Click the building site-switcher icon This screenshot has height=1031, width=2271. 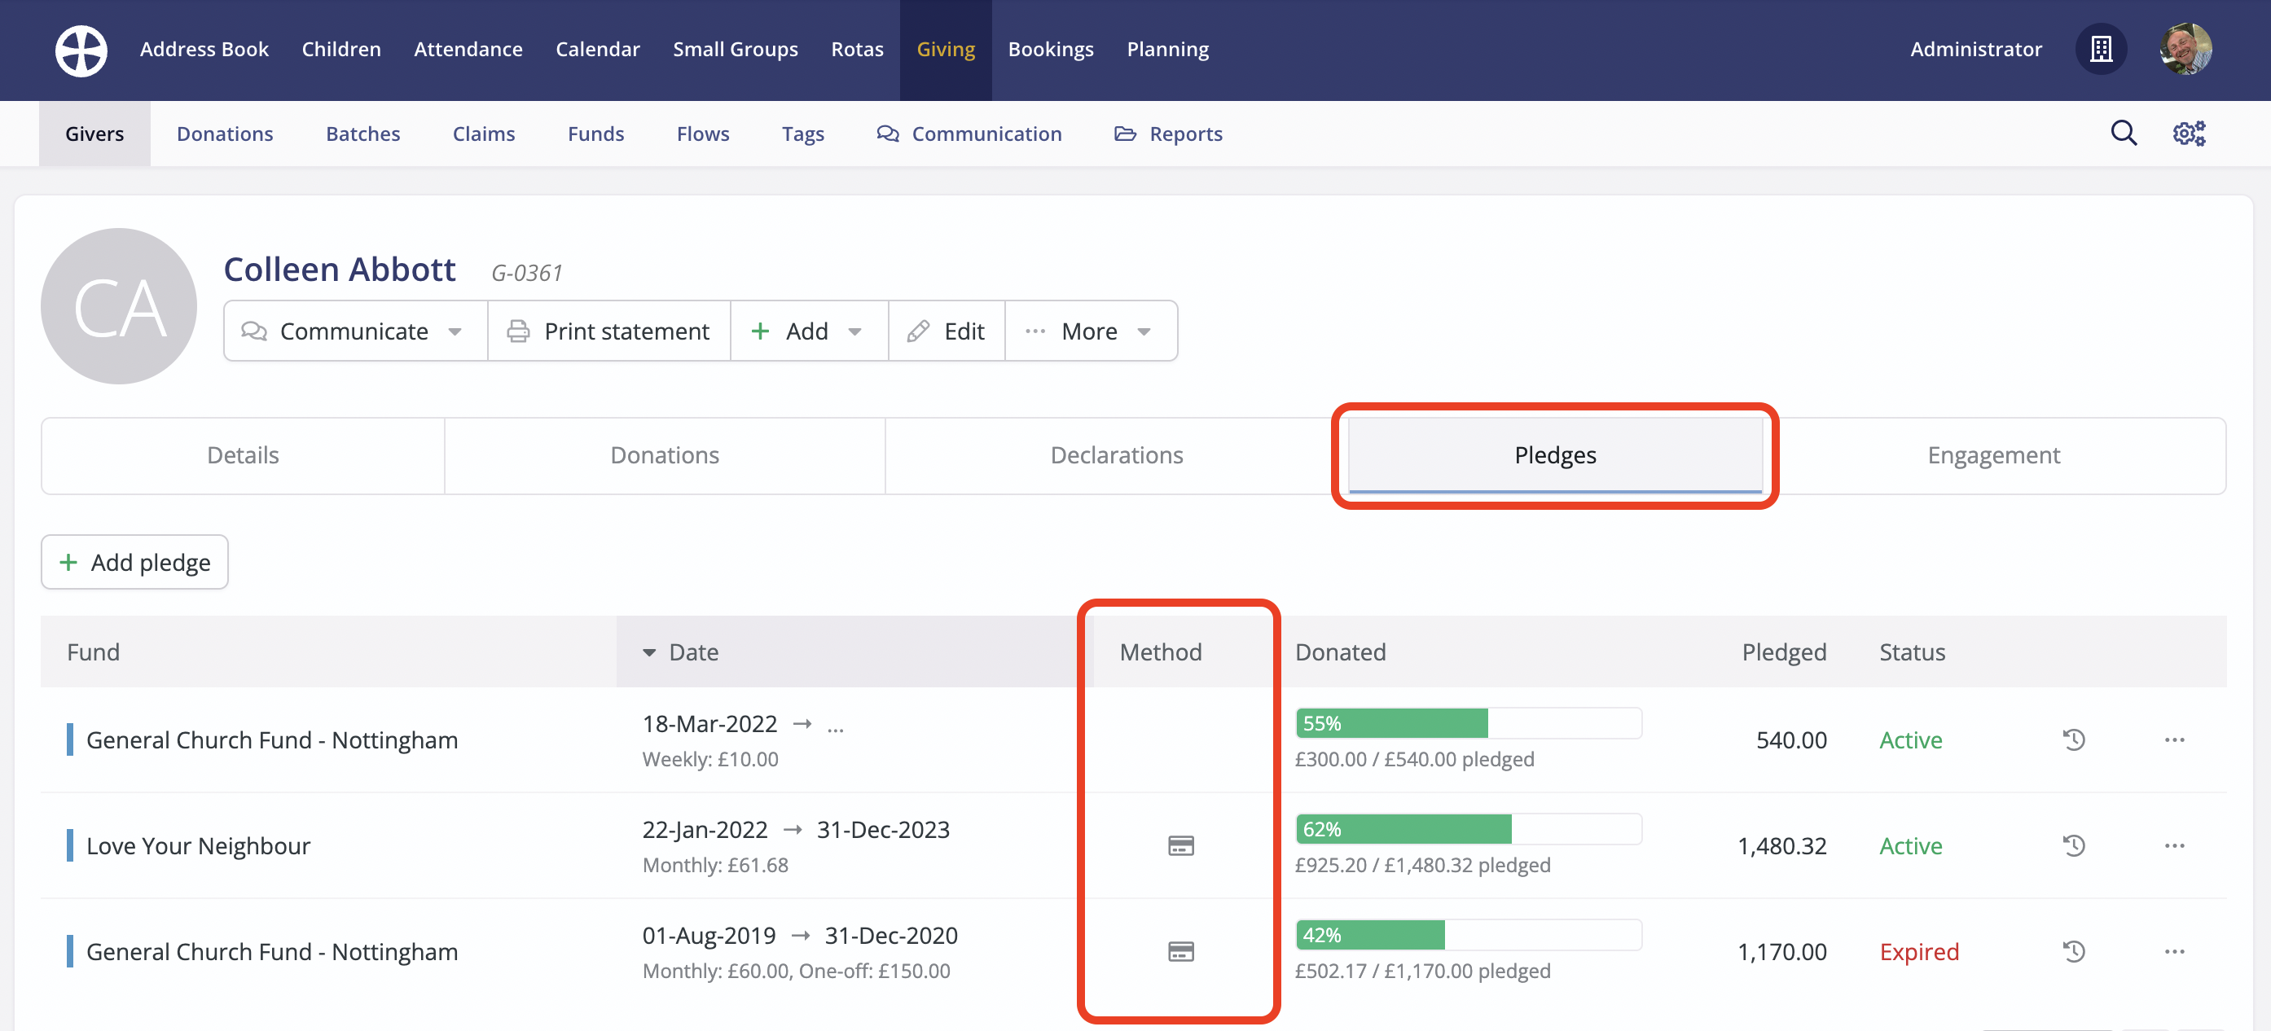pos(2101,50)
